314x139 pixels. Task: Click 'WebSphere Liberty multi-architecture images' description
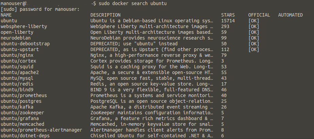[x=152, y=26]
